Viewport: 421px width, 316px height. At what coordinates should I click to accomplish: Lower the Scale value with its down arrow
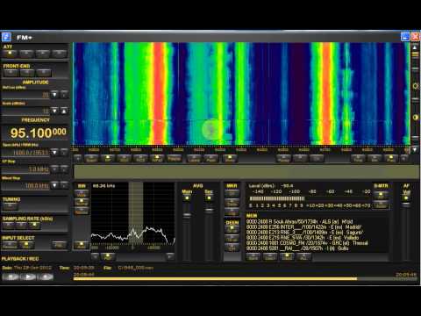point(54,111)
